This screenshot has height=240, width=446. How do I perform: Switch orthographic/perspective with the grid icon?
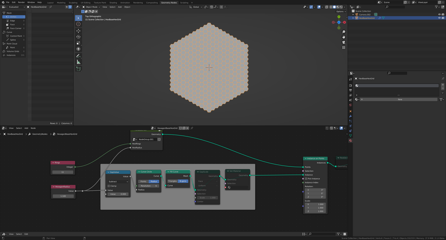click(343, 47)
